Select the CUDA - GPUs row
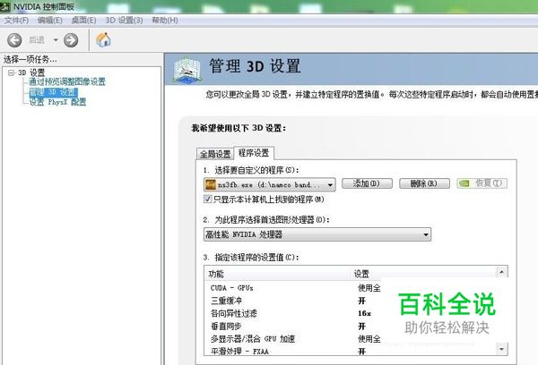The width and height of the screenshot is (538, 365). [350, 288]
